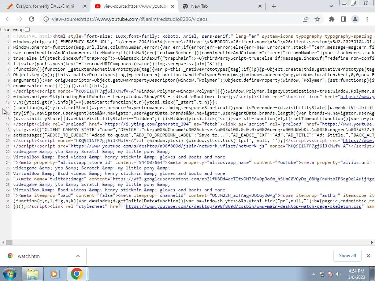Open the Chrome profile avatar
This screenshot has width=375, height=281.
click(x=355, y=19)
